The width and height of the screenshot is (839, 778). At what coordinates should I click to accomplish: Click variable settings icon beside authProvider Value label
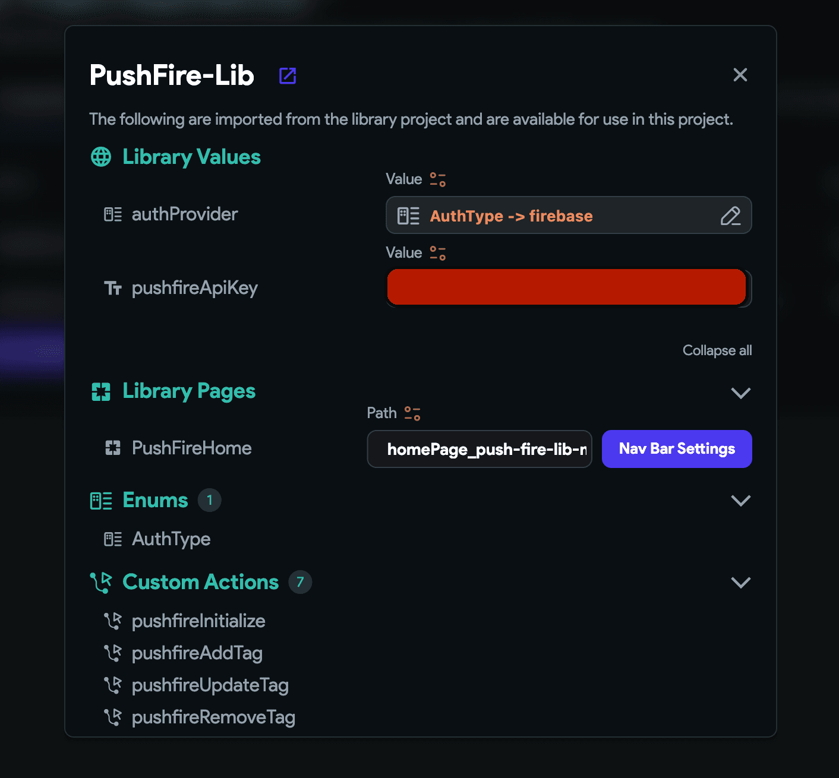tap(438, 179)
